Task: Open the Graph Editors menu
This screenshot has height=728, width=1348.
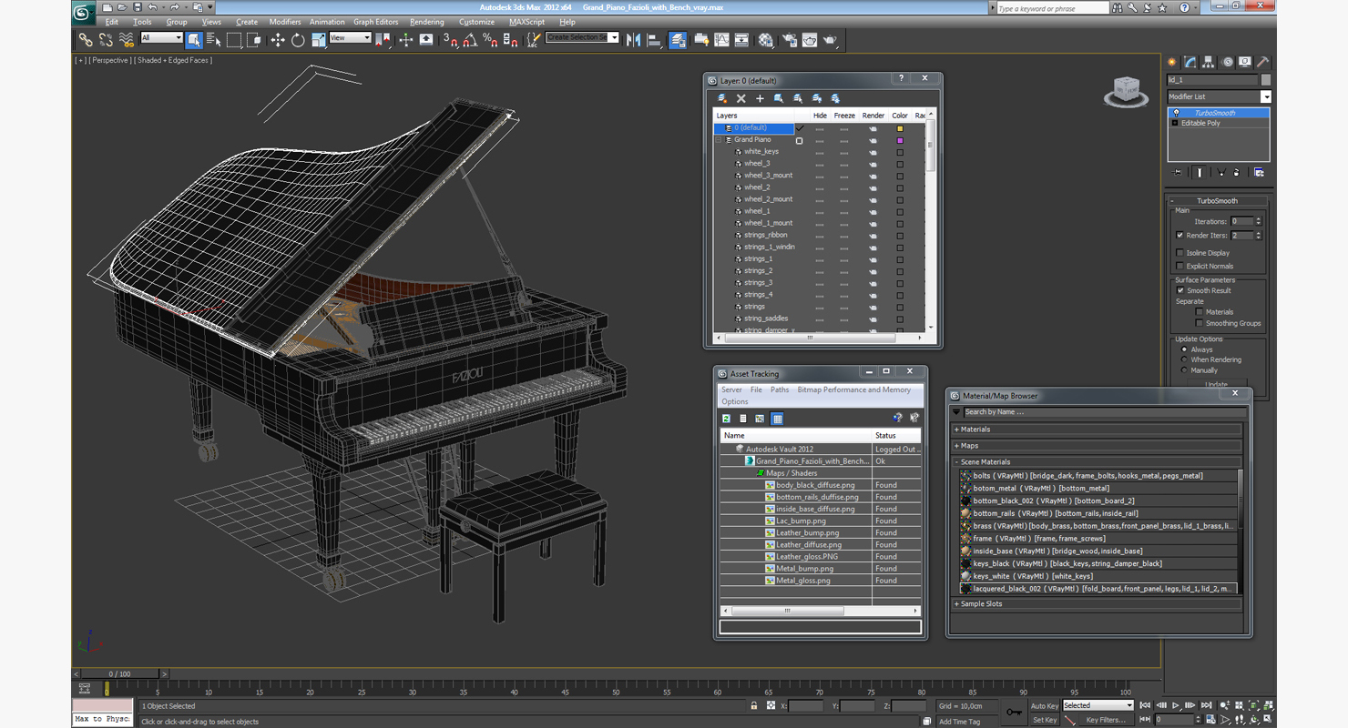Action: click(x=376, y=22)
